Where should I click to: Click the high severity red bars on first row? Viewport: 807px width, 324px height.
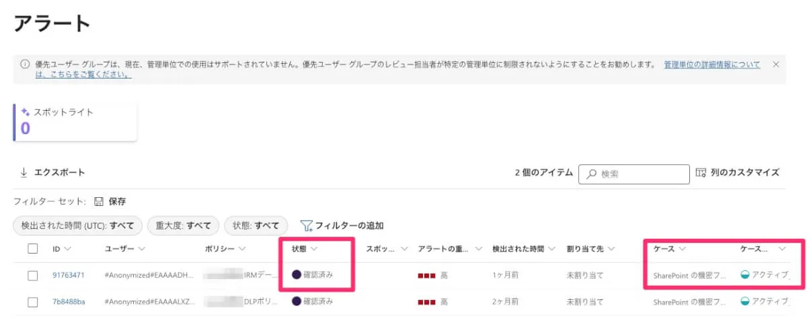[426, 275]
